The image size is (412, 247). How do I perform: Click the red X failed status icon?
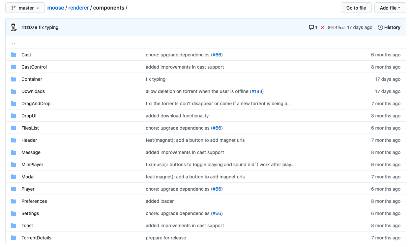point(323,27)
